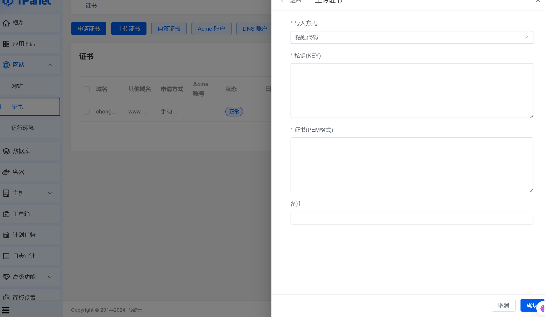Expand the 主机 sidebar menu

point(50,193)
